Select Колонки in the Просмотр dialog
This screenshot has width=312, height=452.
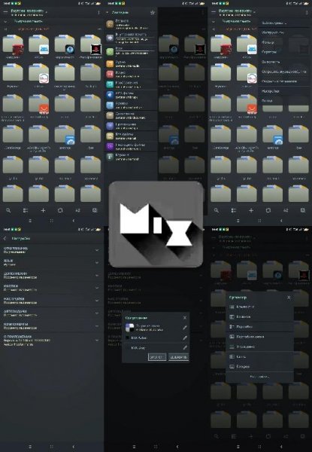259,317
